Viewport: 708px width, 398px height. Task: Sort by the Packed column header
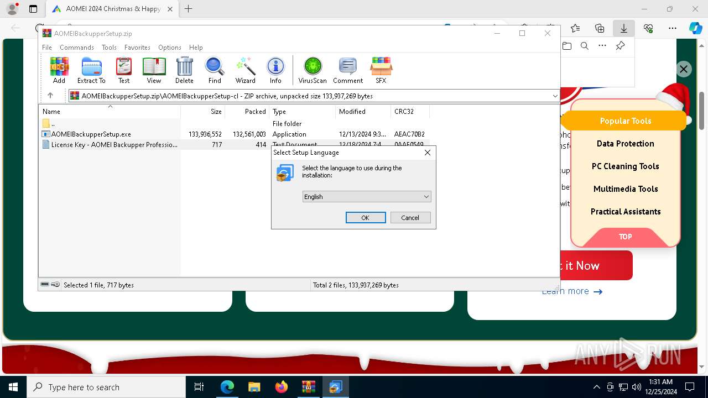coord(247,111)
